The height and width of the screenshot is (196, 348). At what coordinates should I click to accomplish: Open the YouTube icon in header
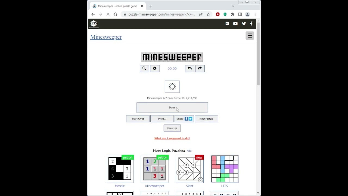(235, 24)
